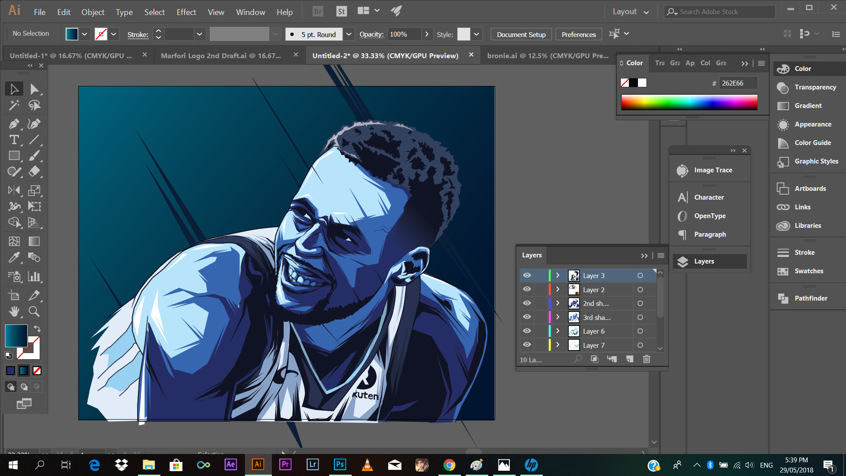Select the Column Graph tool
The width and height of the screenshot is (846, 476).
[x=34, y=276]
